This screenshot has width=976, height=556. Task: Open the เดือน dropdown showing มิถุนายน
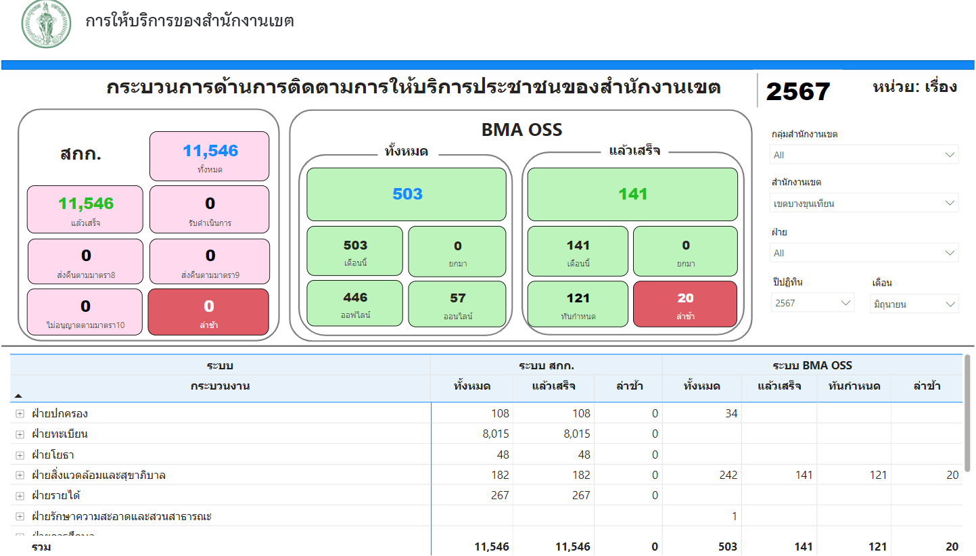point(914,304)
